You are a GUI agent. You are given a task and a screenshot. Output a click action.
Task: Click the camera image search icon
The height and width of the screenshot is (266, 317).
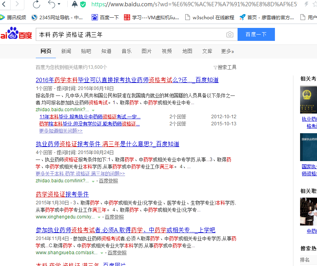(230, 35)
